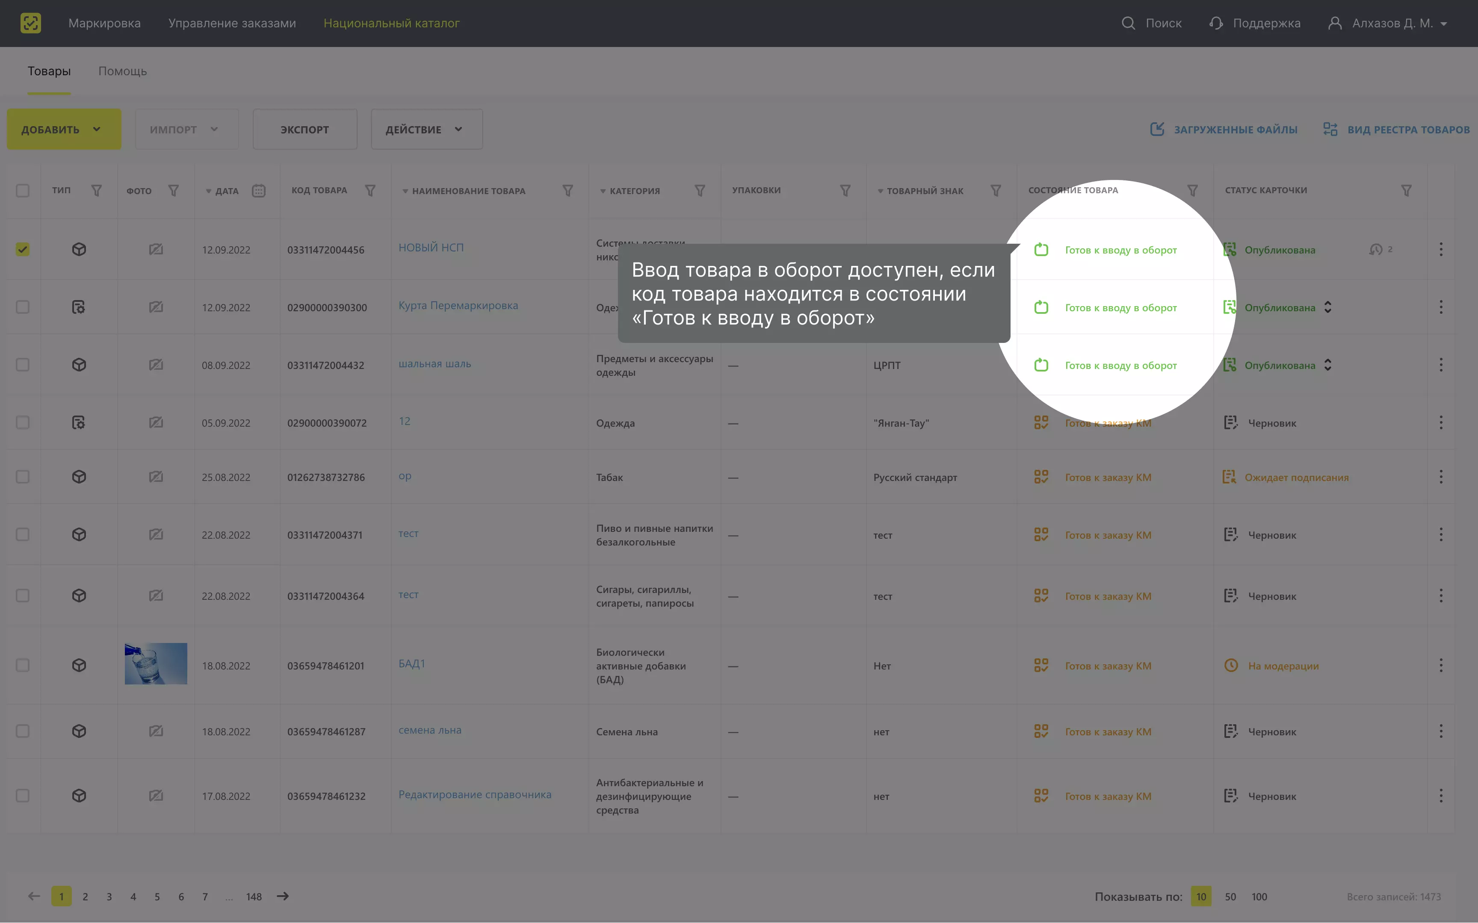Switch to the Товары tab
The width and height of the screenshot is (1478, 923).
click(x=49, y=71)
